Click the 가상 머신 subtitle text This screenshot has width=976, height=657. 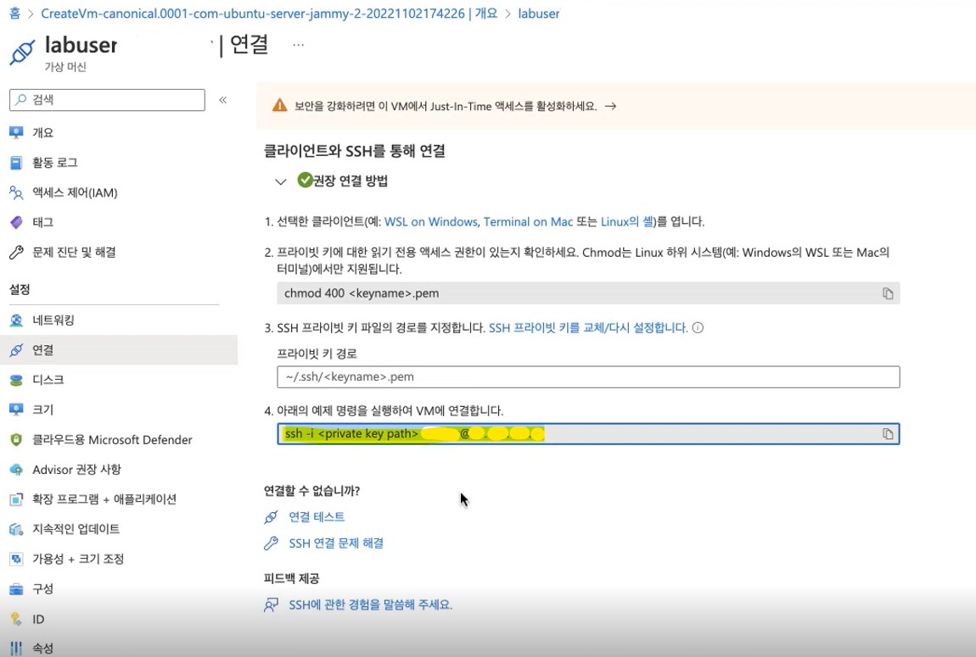click(65, 67)
